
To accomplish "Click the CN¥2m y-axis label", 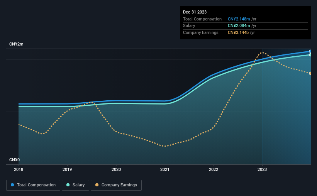I will tap(16, 44).
